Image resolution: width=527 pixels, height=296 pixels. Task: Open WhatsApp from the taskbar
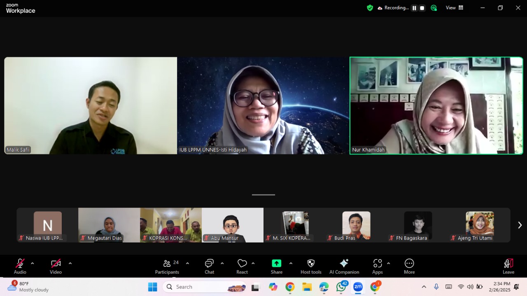coord(341,287)
